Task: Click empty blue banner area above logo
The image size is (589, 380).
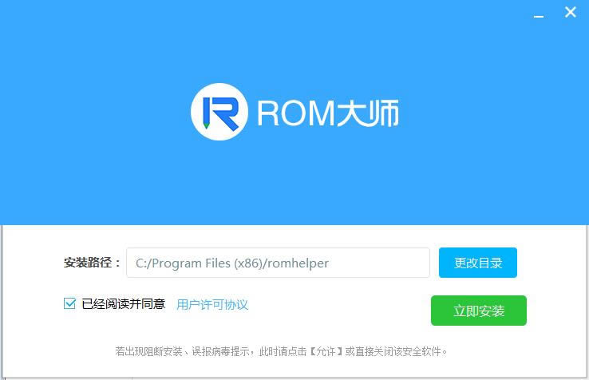Action: tap(294, 42)
